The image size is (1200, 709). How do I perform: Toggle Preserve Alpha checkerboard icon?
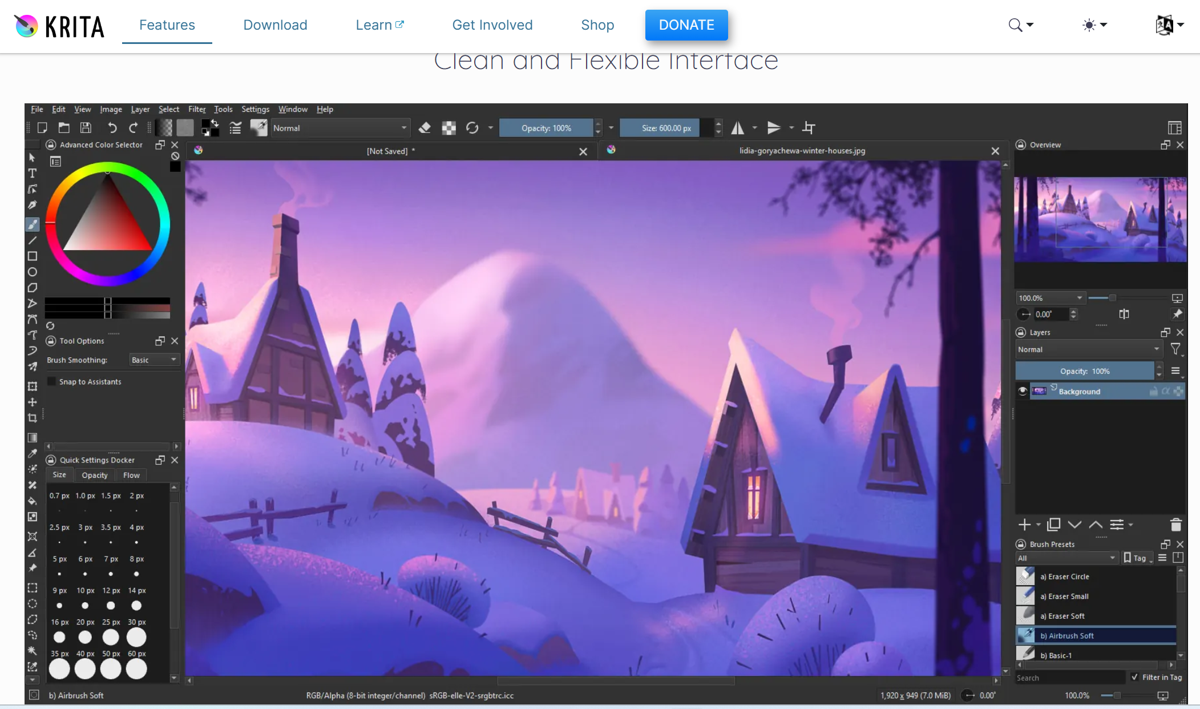pyautogui.click(x=449, y=128)
